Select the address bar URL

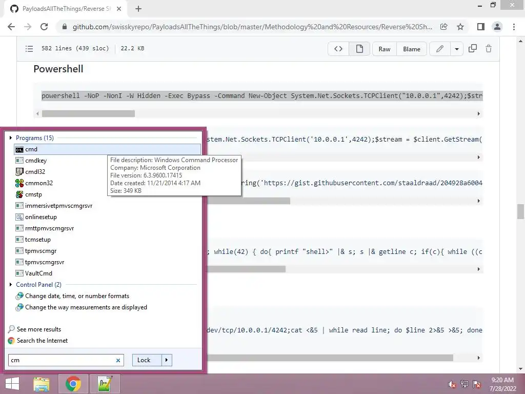click(x=252, y=27)
